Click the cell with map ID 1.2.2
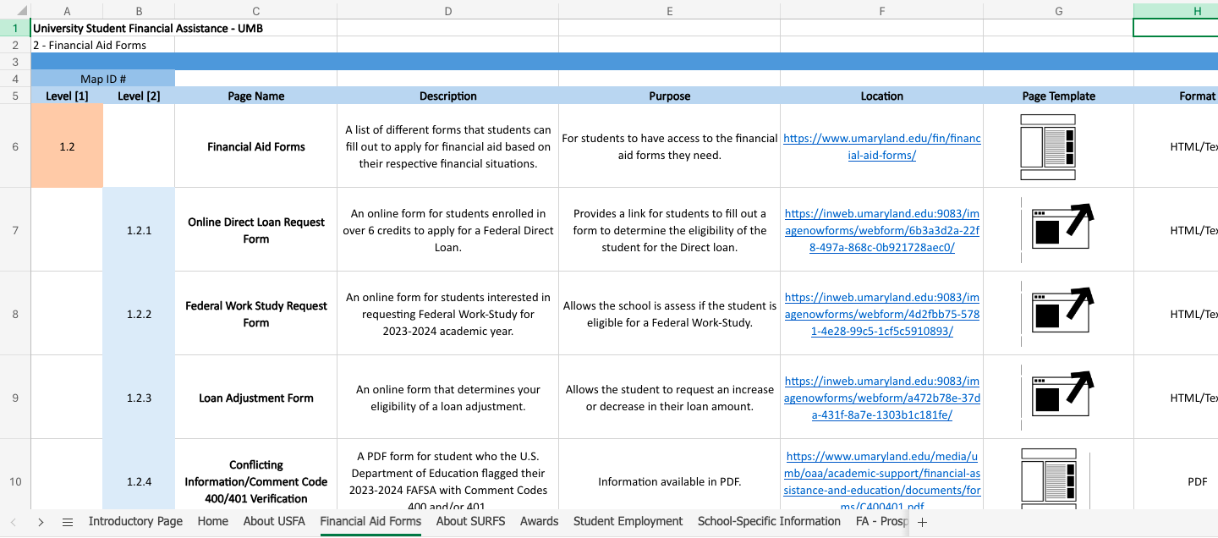 [139, 314]
